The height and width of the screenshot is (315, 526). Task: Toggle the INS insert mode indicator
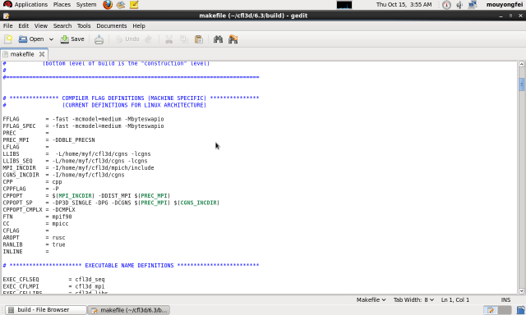coord(506,300)
